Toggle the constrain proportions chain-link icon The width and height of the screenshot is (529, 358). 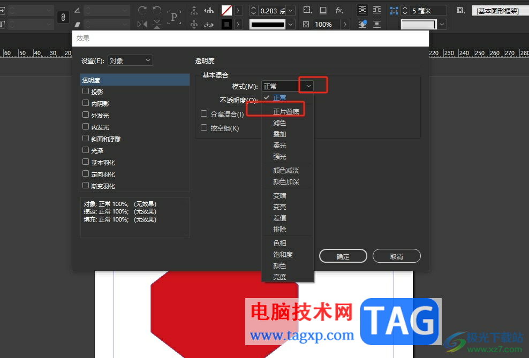coord(63,17)
